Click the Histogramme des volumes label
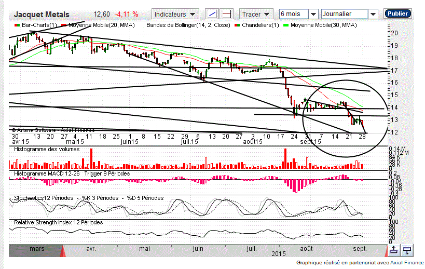The width and height of the screenshot is (425, 269). pos(47,149)
